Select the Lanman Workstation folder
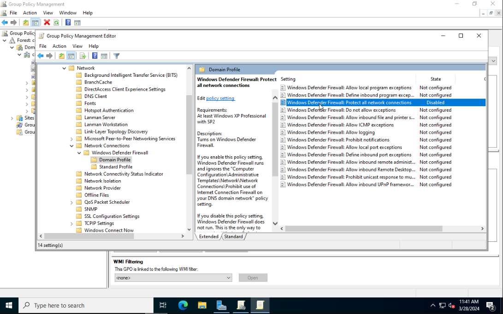The height and width of the screenshot is (314, 503). [106, 125]
